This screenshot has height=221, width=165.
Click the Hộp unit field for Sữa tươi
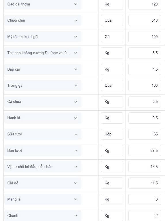pyautogui.click(x=112, y=134)
